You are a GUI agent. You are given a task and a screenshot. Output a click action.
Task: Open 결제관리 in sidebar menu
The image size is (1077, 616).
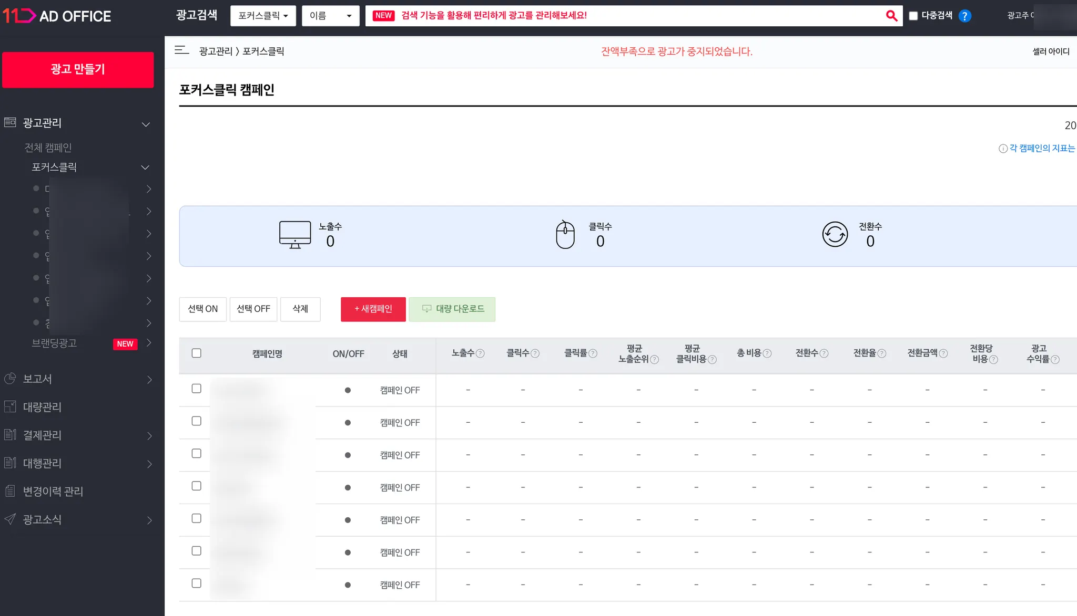[x=43, y=435]
